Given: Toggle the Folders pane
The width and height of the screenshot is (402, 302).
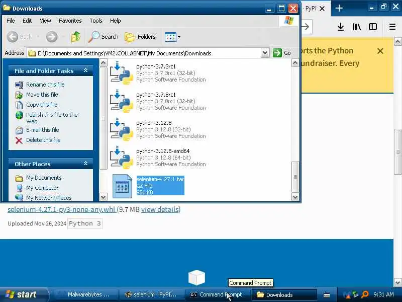Looking at the screenshot, I should (x=140, y=37).
